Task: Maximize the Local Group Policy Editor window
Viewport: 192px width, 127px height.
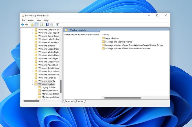Action: (x=157, y=15)
